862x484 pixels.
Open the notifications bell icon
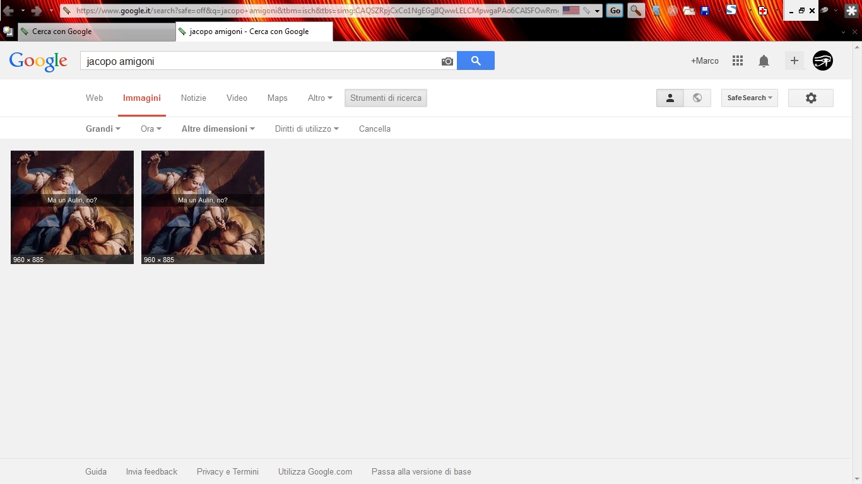coord(764,60)
